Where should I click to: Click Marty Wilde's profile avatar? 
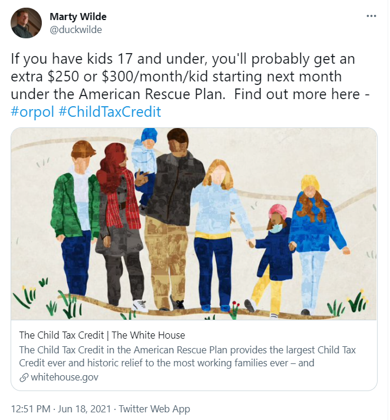(26, 23)
